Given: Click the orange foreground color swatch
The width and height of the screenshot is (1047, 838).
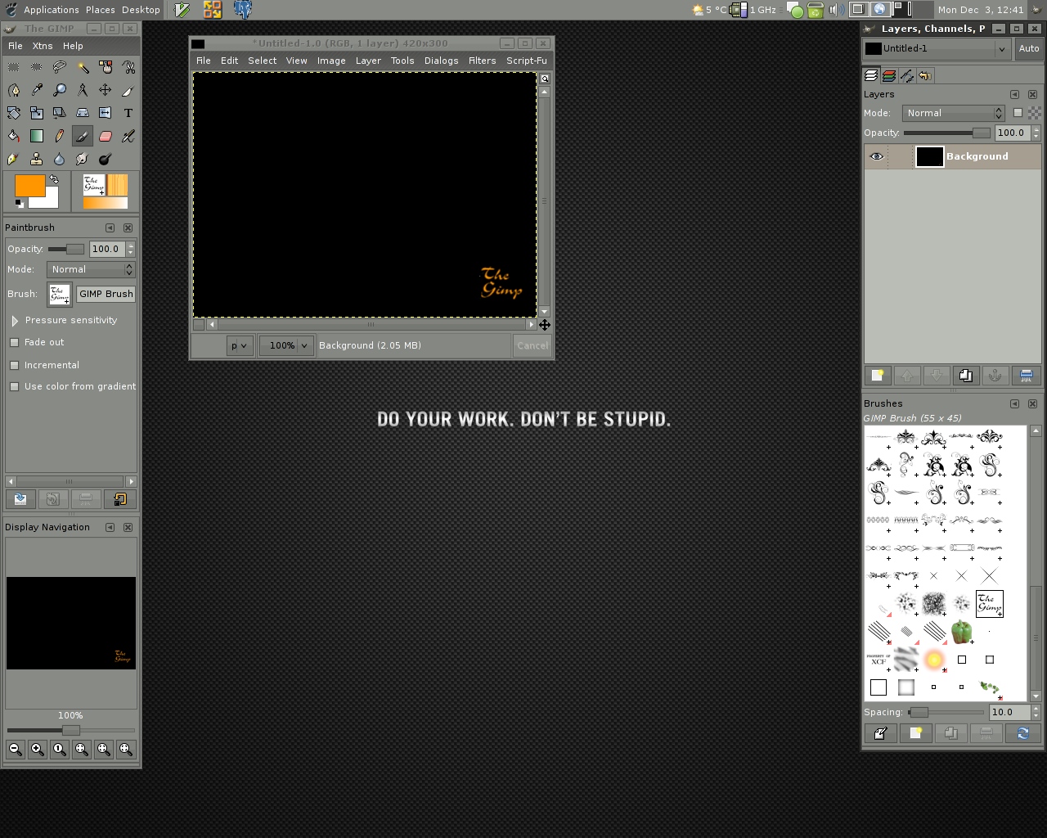Looking at the screenshot, I should coord(29,185).
